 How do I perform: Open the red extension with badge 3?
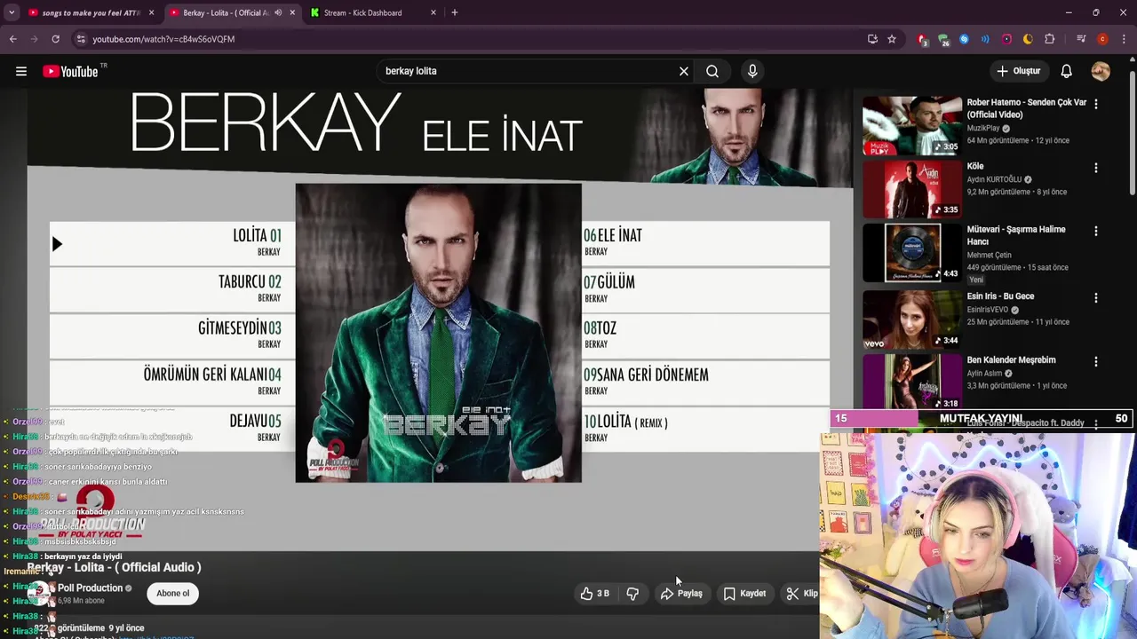[923, 39]
